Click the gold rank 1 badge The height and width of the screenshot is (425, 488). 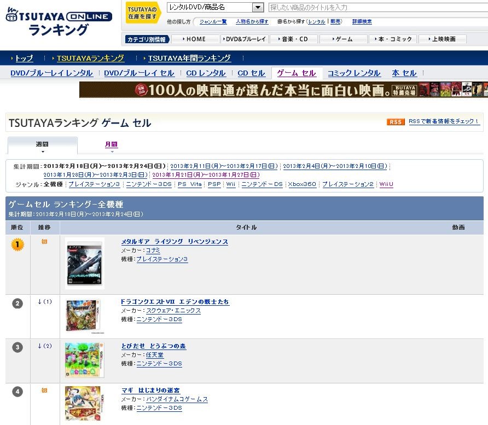[x=18, y=244]
